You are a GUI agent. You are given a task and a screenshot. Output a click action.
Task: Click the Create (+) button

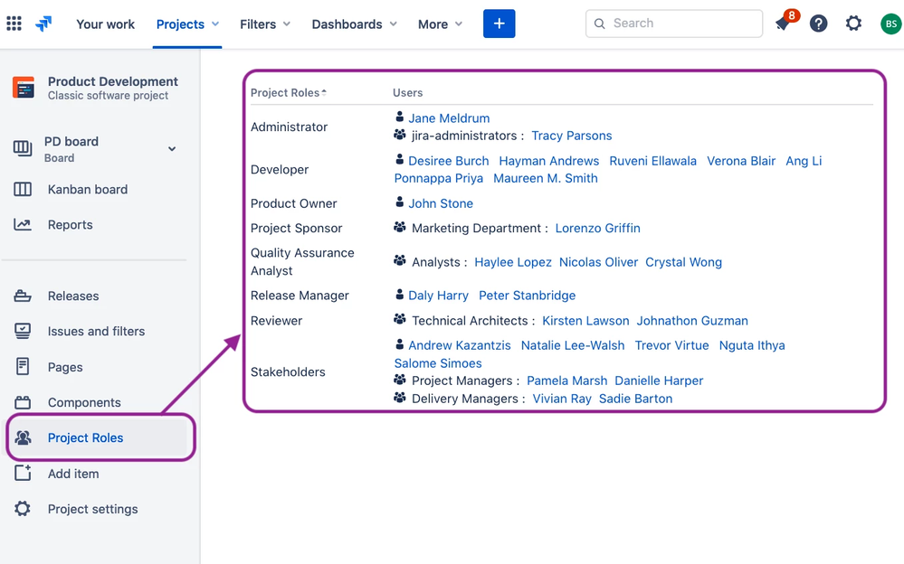[x=499, y=23]
